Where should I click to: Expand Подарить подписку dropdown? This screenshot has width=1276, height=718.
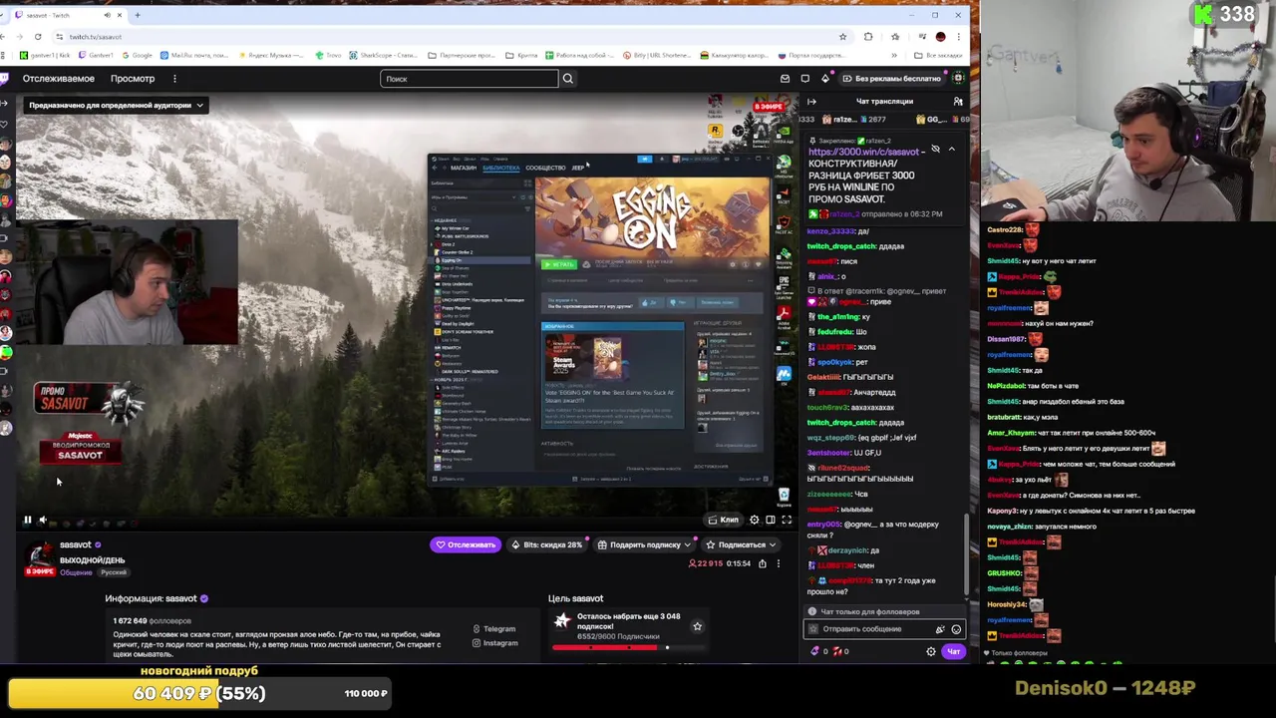tap(644, 544)
